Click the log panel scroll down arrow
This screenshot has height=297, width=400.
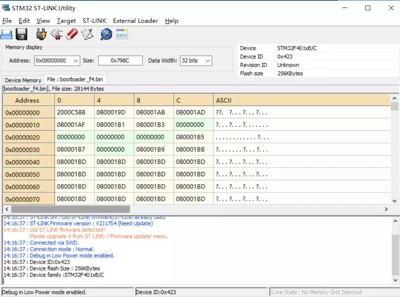[395, 280]
